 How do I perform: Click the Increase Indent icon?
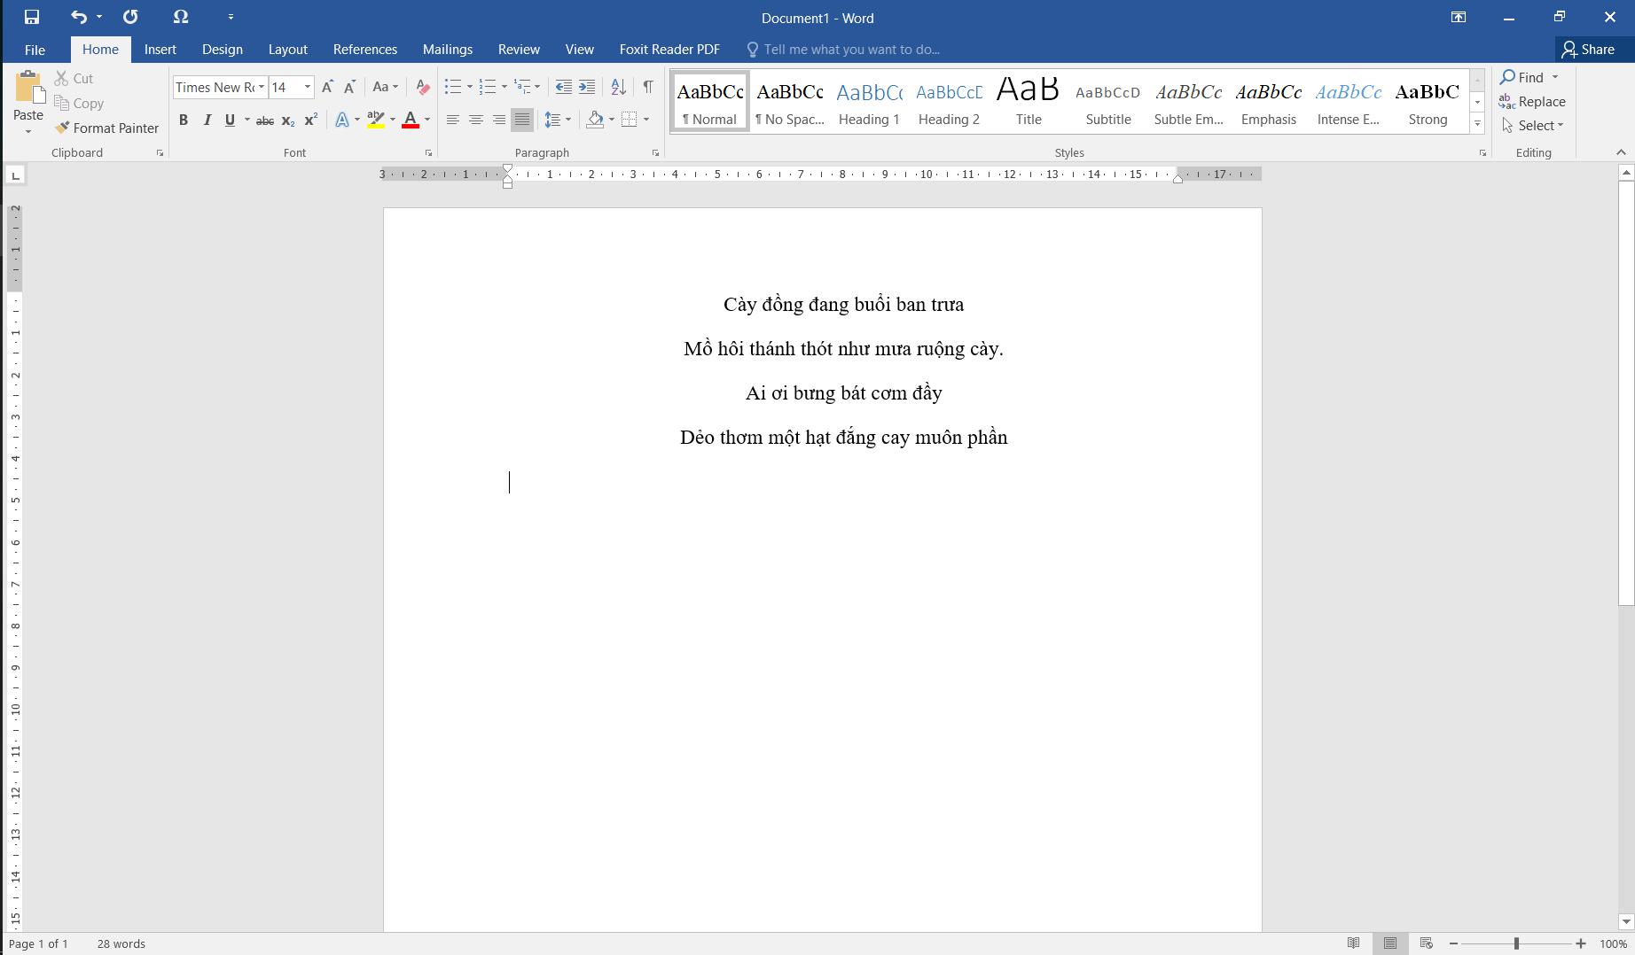point(587,87)
